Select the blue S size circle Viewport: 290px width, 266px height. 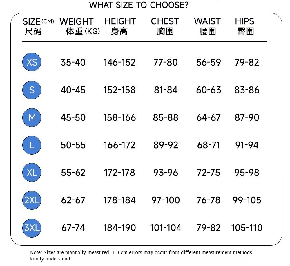[32, 90]
